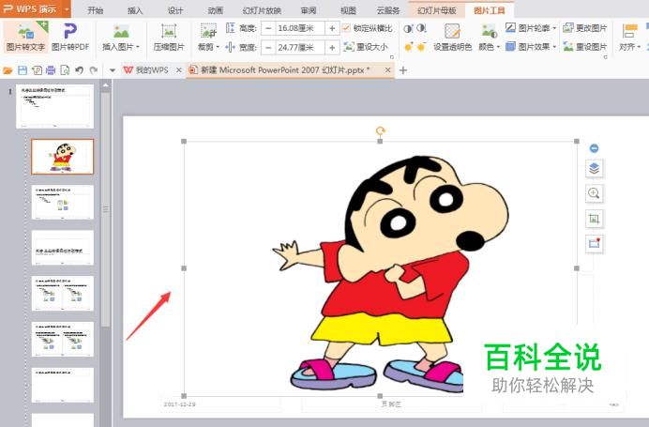Click the 设置透明色 icon
Image resolution: width=649 pixels, height=427 pixels.
452,31
